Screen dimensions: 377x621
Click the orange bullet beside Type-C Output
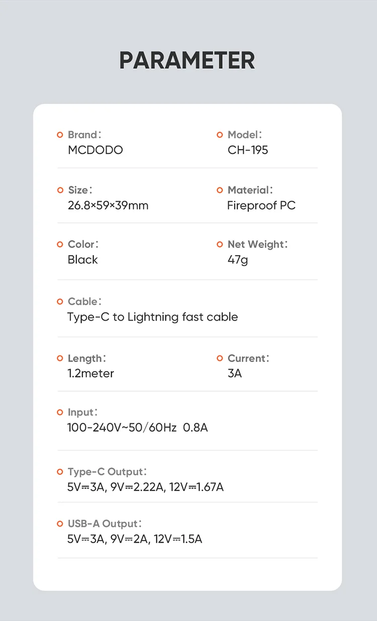[60, 472]
